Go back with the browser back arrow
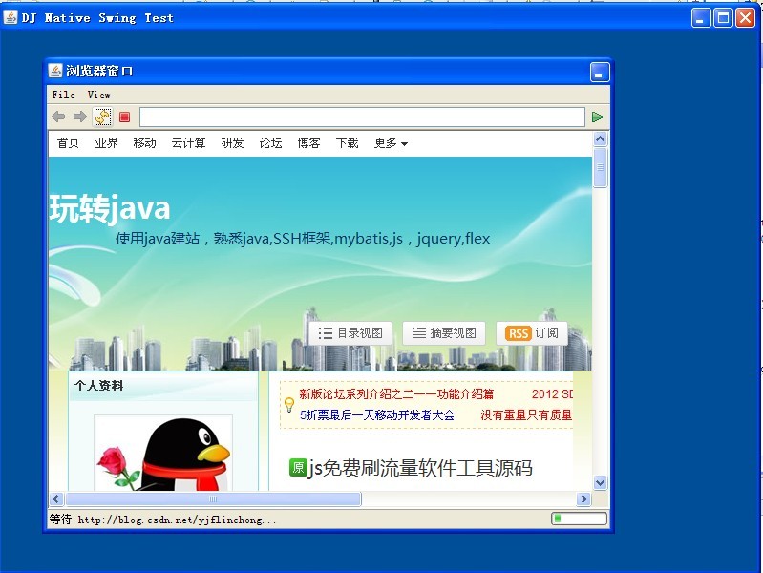Screen dimensions: 763x573 click(58, 117)
